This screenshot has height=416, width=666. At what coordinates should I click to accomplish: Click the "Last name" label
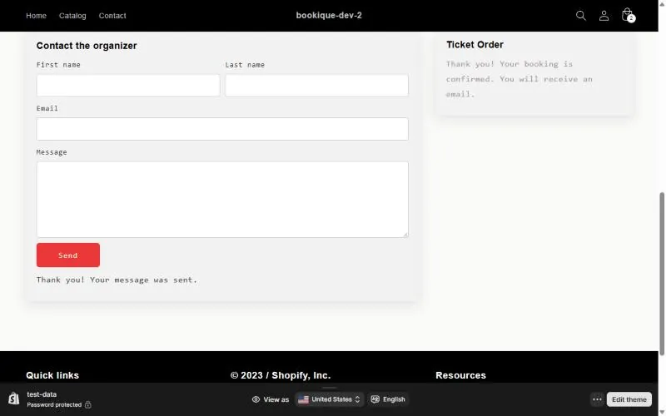245,65
